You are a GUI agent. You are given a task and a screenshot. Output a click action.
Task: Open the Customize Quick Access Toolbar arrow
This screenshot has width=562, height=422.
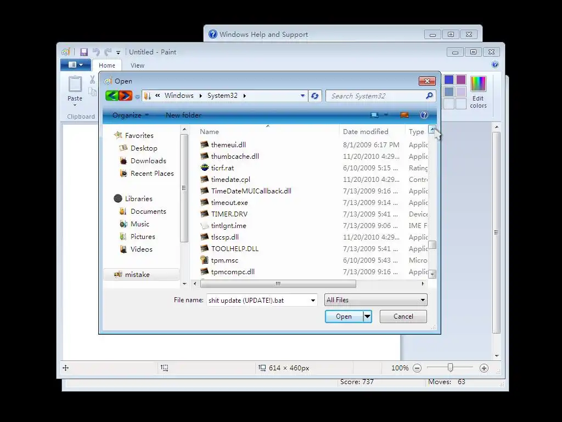119,52
